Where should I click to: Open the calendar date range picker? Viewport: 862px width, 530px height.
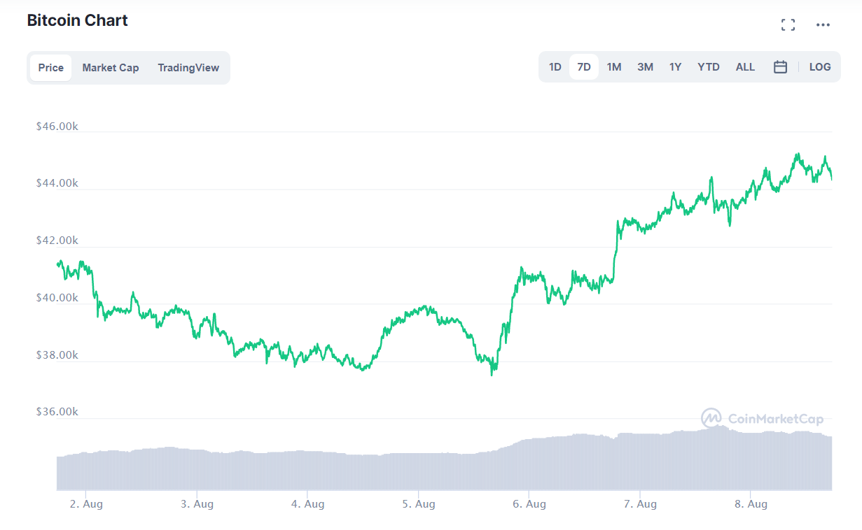(x=780, y=66)
